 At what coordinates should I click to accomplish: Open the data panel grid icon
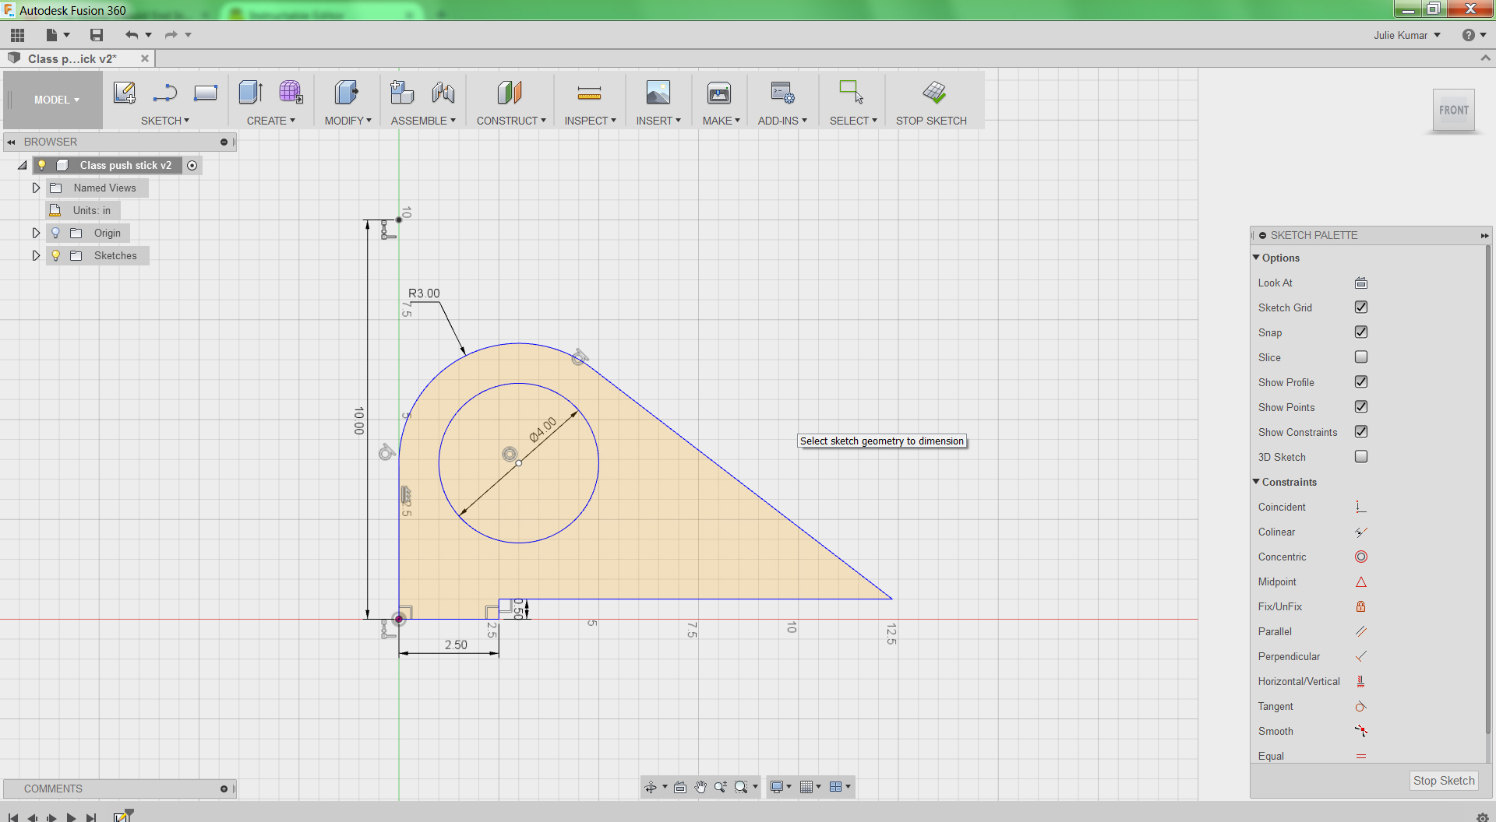point(18,35)
